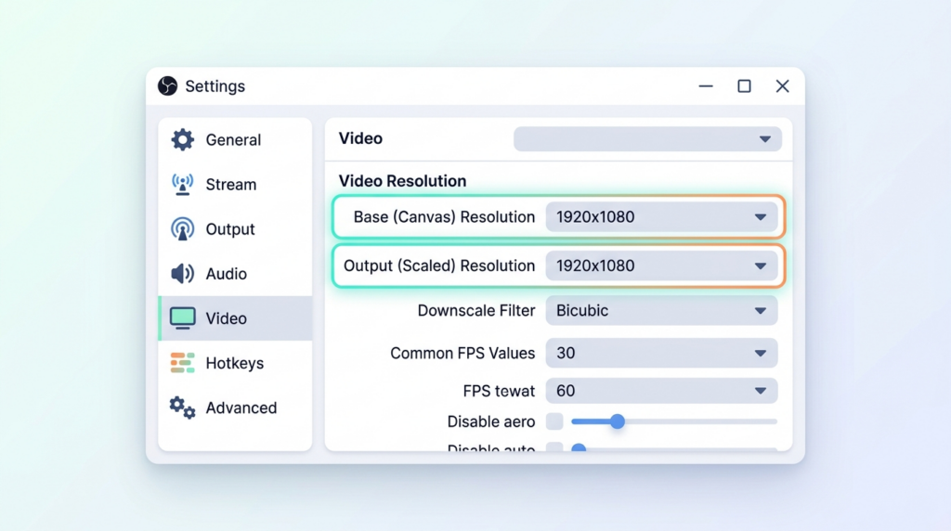Select the Video monitor icon
This screenshot has width=951, height=531.
(x=182, y=318)
